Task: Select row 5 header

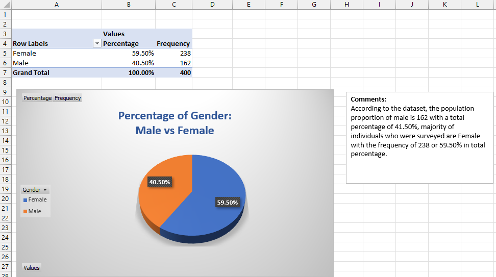Action: coord(6,54)
